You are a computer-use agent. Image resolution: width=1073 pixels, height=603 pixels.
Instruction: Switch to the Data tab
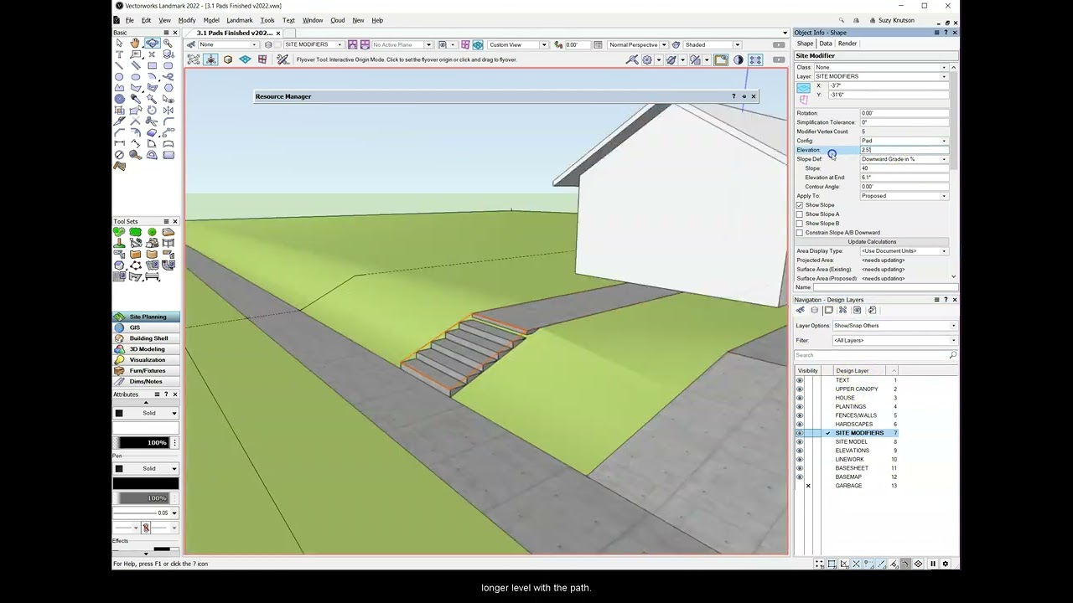click(826, 44)
